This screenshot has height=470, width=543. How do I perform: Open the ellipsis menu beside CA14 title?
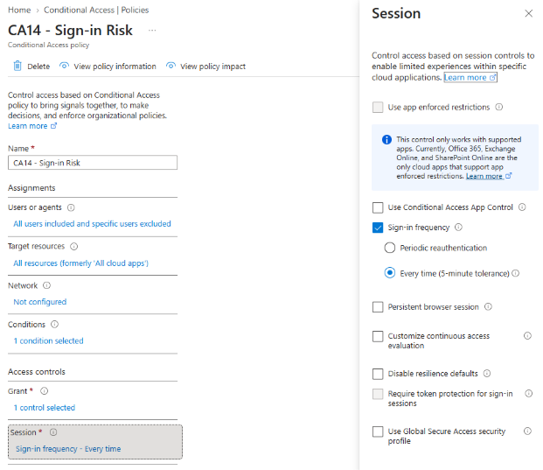tap(152, 31)
